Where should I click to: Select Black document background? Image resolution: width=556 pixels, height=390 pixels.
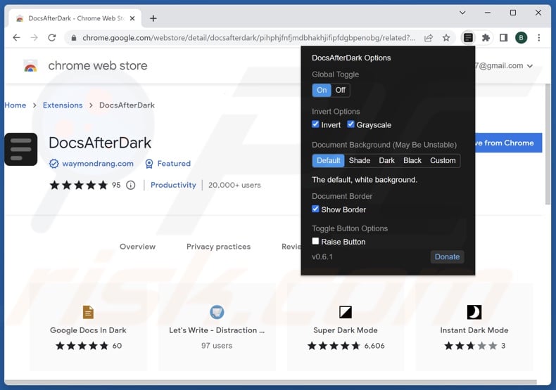tap(412, 161)
